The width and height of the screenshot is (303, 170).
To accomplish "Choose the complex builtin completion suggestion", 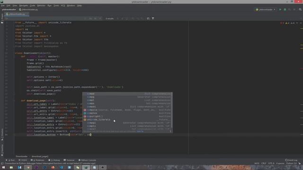I will pyautogui.click(x=127, y=113).
